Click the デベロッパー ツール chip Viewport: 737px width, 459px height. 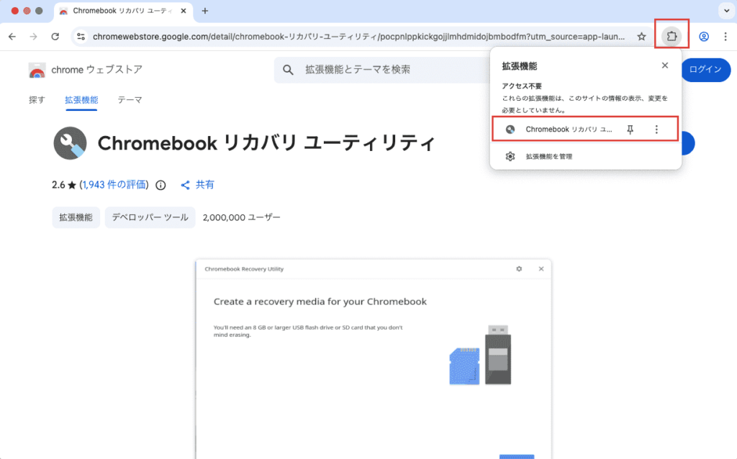150,217
